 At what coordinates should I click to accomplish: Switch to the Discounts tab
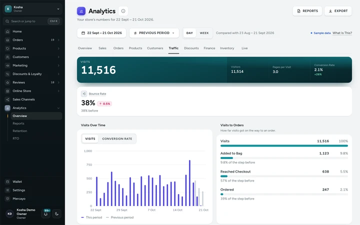click(x=191, y=48)
